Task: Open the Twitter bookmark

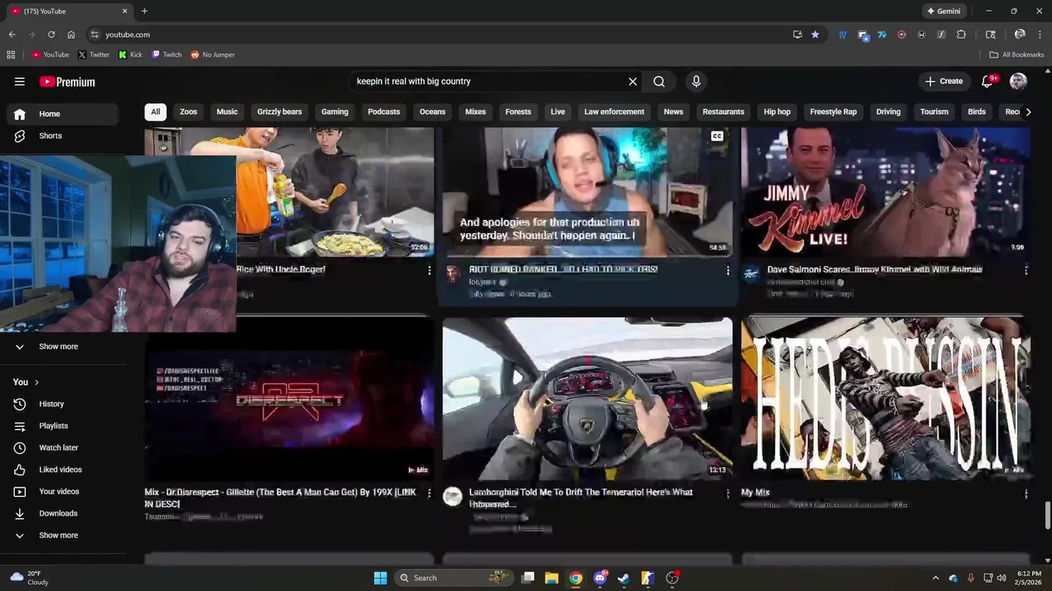Action: click(94, 54)
